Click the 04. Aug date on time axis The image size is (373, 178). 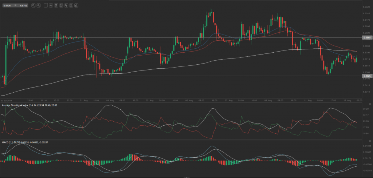point(110,100)
